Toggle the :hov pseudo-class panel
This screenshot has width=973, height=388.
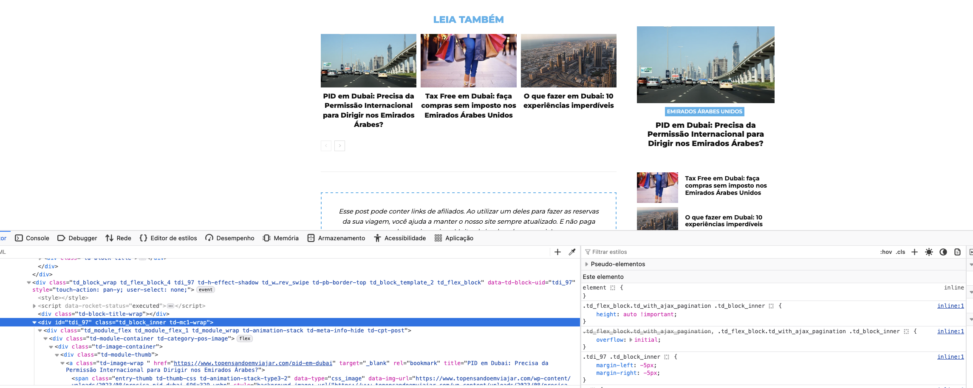click(x=886, y=252)
